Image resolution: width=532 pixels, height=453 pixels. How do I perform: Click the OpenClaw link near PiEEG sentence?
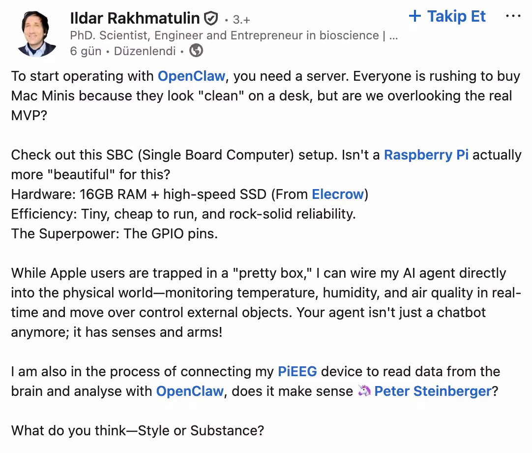click(190, 391)
